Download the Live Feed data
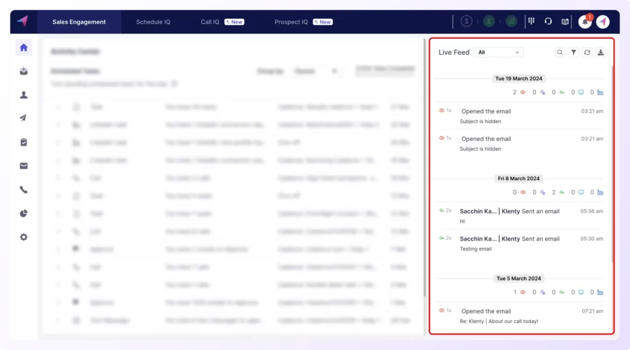The width and height of the screenshot is (630, 350). [600, 52]
